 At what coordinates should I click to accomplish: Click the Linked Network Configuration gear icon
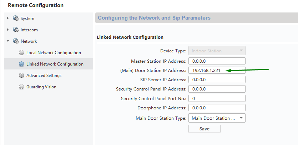[x=21, y=64]
